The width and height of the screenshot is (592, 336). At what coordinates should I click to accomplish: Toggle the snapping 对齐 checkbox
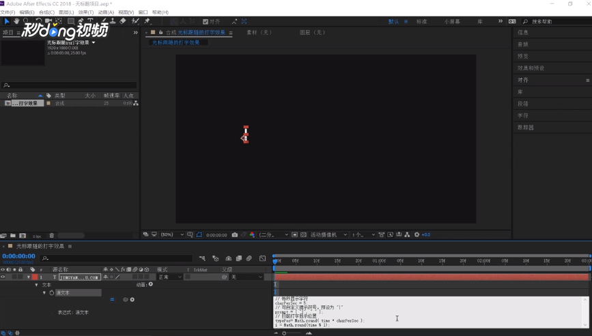point(206,22)
